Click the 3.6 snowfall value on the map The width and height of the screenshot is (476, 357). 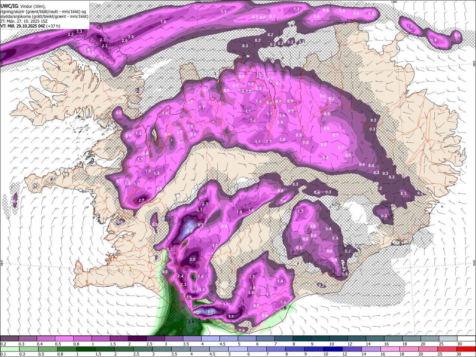[x=189, y=297]
